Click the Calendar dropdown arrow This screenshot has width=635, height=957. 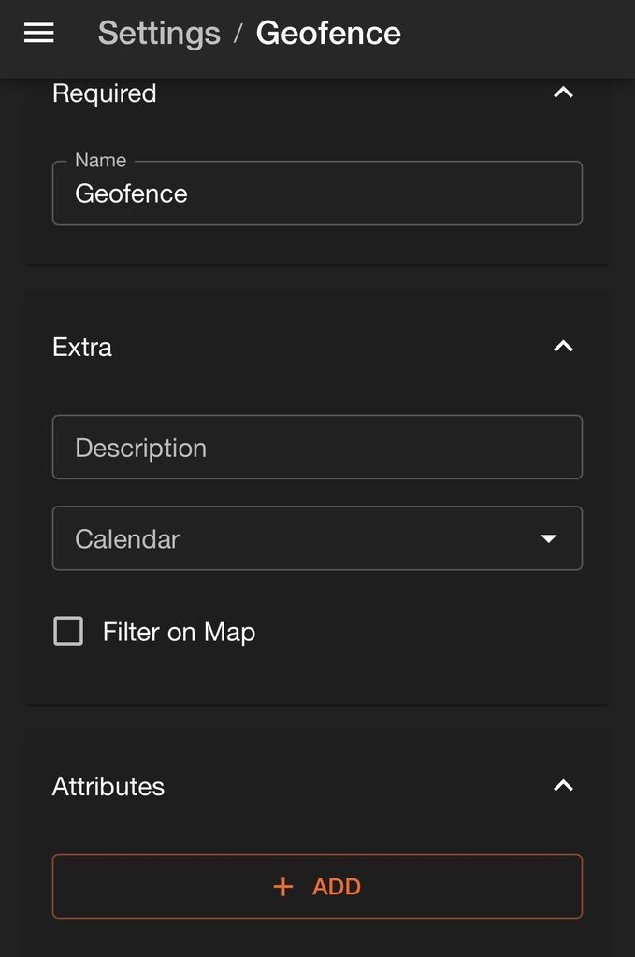tap(549, 539)
